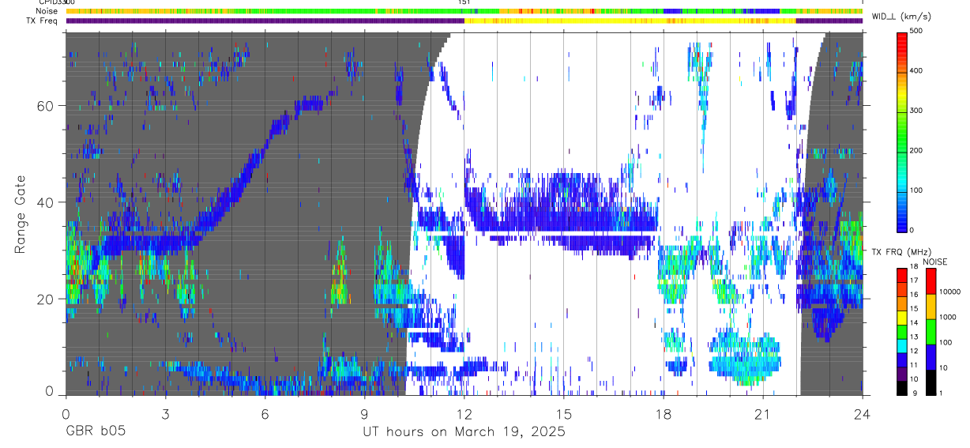Click the 'Range Gate' y-axis title
Viewport: 970px width, 448px height.
[21, 214]
